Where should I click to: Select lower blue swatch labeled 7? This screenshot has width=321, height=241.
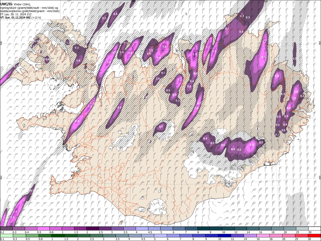pos(186,235)
